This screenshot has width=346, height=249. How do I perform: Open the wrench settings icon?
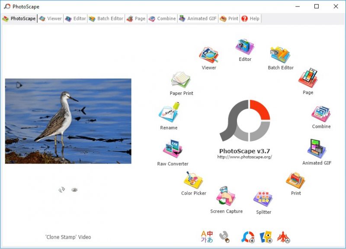[224, 237]
